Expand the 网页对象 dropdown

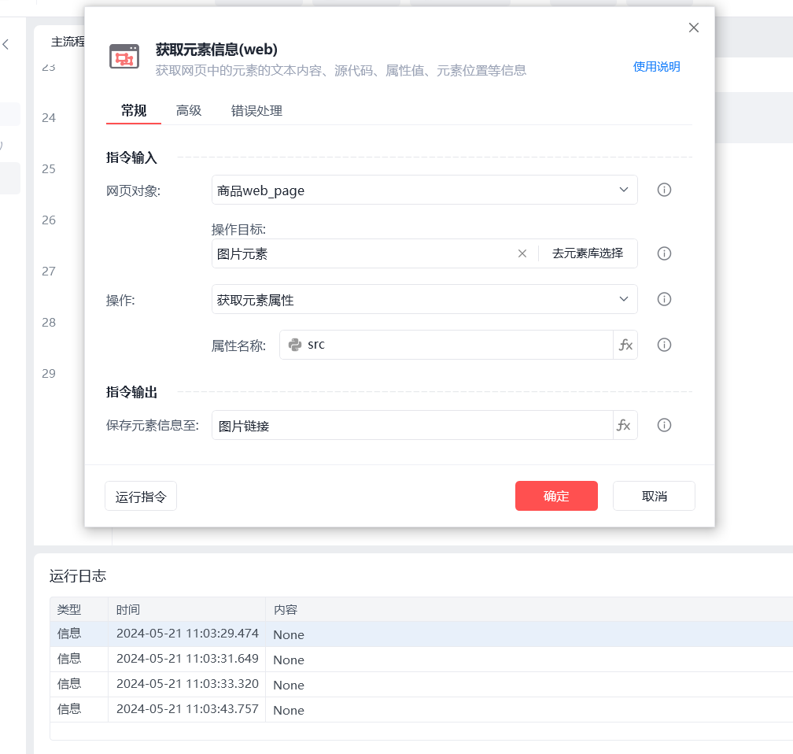point(624,190)
